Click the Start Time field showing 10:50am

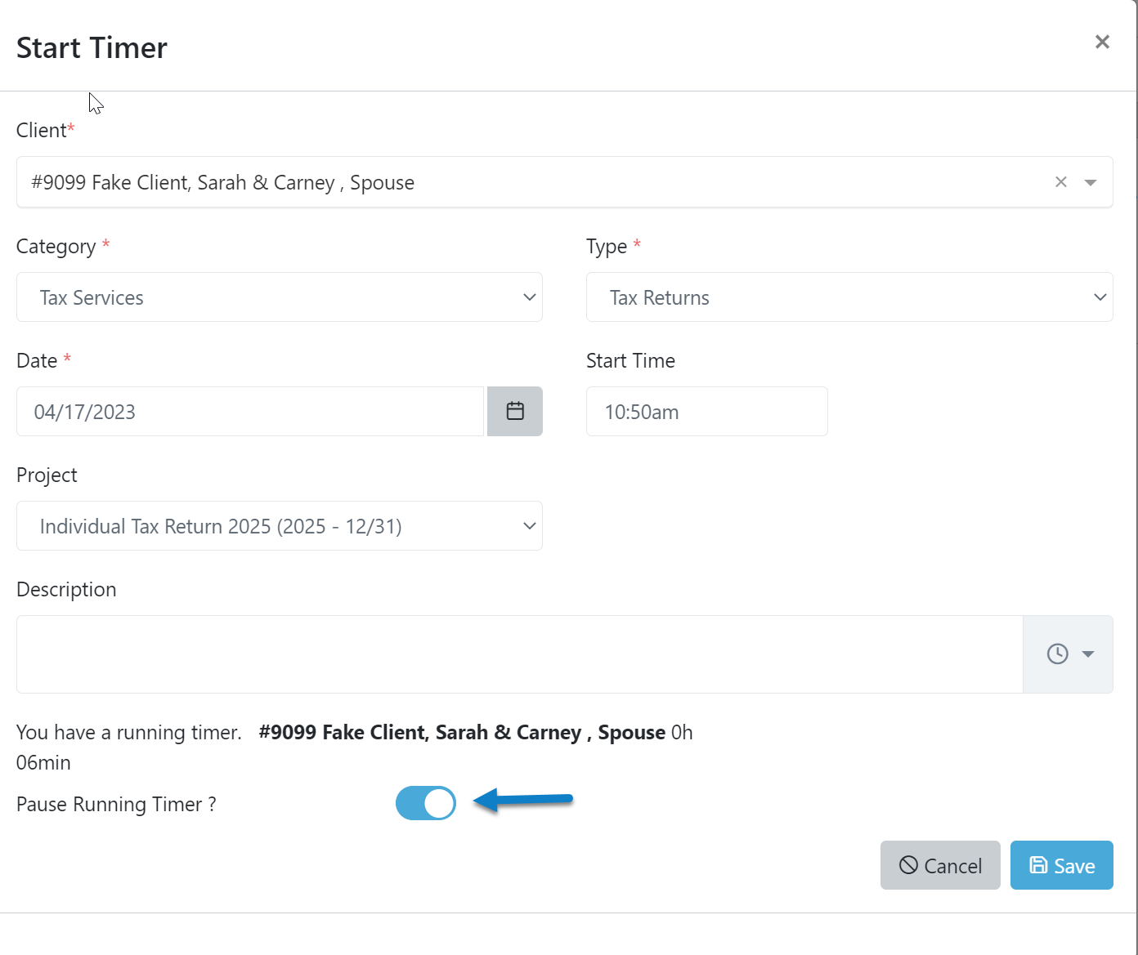coord(706,411)
